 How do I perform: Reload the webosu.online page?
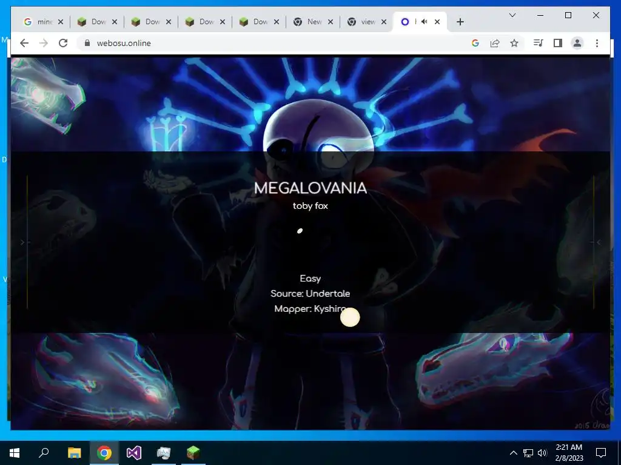[x=63, y=43]
